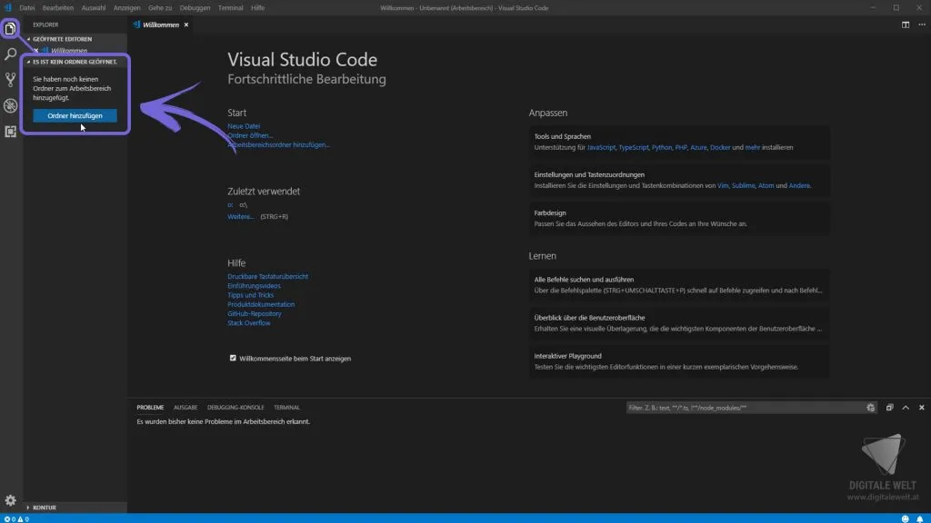Open the feedback smiley in status bar

click(x=905, y=518)
